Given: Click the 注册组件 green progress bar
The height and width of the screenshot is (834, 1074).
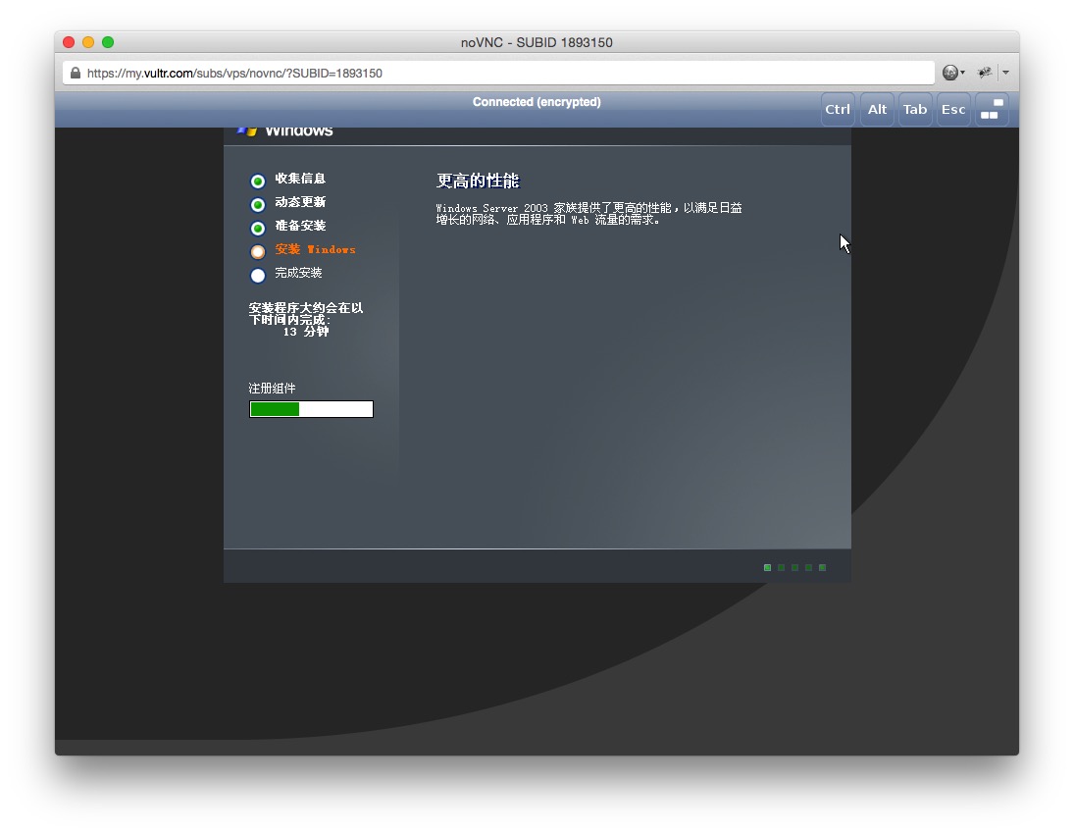Looking at the screenshot, I should pos(311,409).
